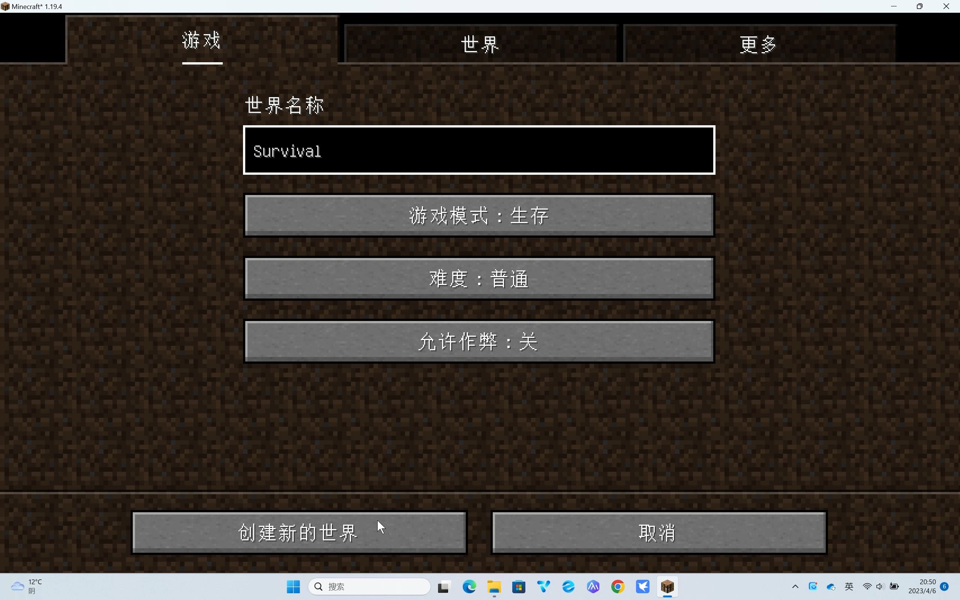
Task: Launch File Explorer from taskbar
Action: click(x=494, y=586)
